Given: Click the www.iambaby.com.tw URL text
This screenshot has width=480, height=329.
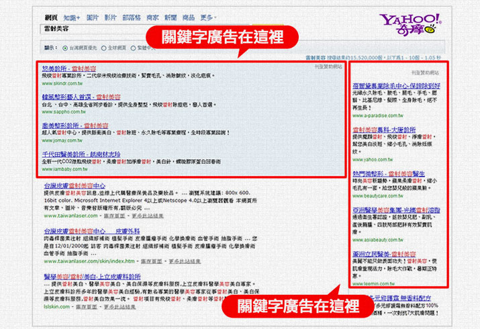Looking at the screenshot, I should [64, 169].
